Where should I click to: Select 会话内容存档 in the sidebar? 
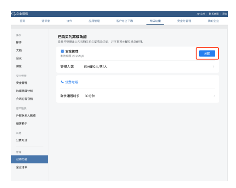pyautogui.click(x=24, y=99)
